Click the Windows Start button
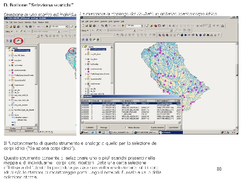This screenshot has width=242, height=181. (x=85, y=132)
